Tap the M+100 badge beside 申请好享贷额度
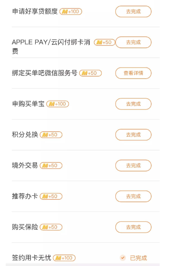The height and width of the screenshot is (266, 169). click(71, 11)
